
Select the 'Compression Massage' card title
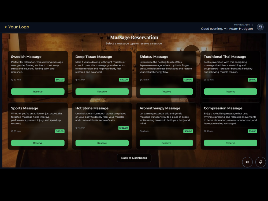click(x=223, y=108)
